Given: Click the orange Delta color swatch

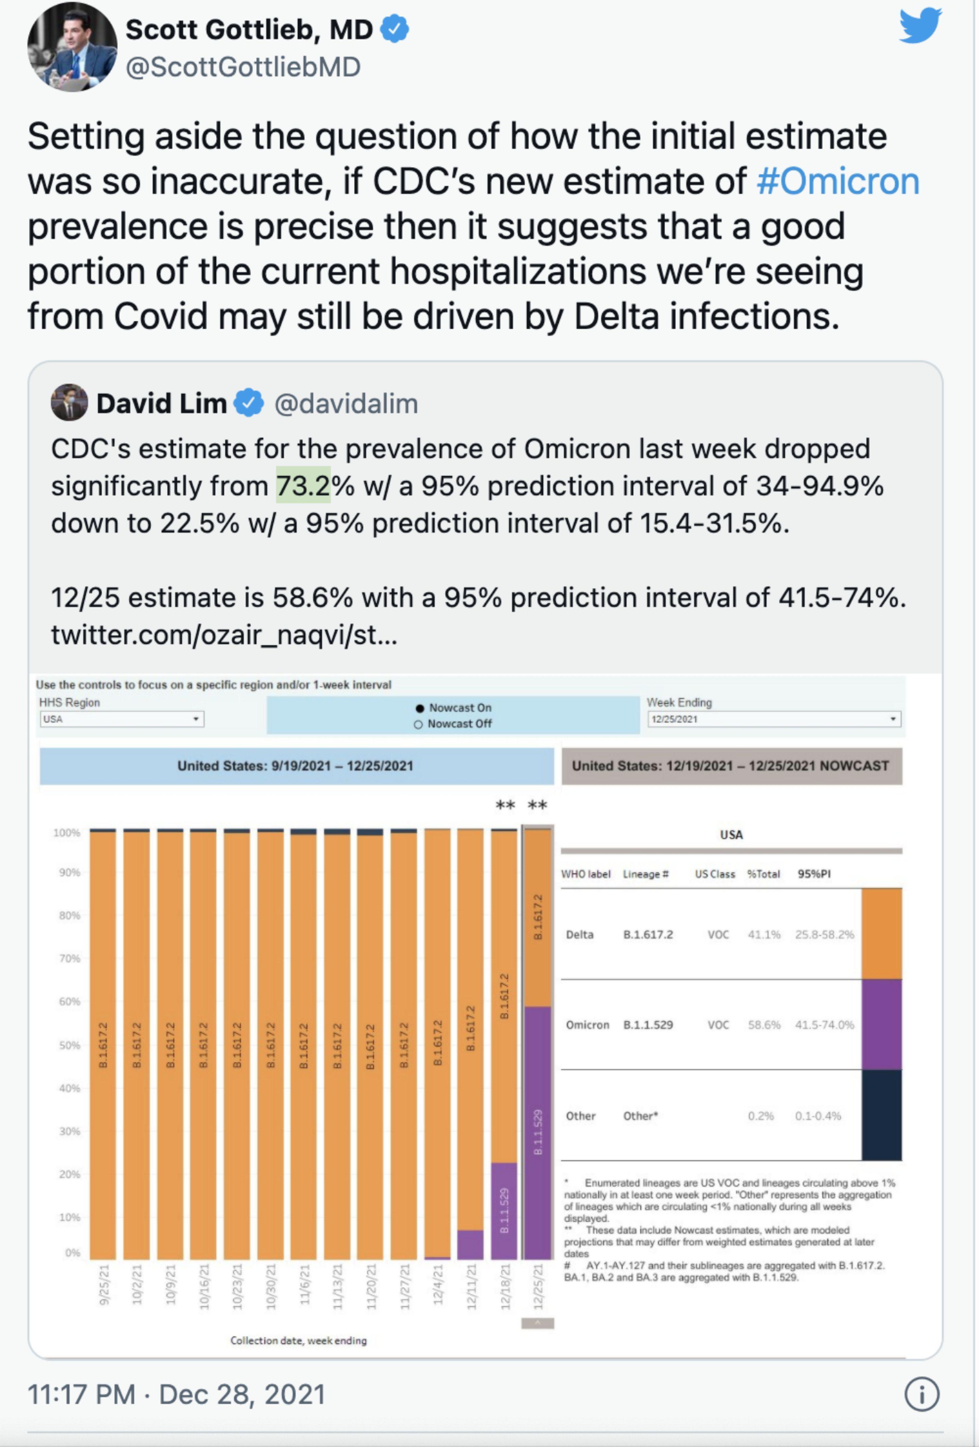Looking at the screenshot, I should coord(881,934).
